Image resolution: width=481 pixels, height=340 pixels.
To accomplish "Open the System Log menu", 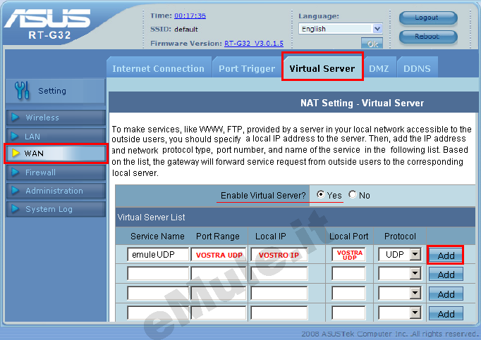I will tap(56, 209).
